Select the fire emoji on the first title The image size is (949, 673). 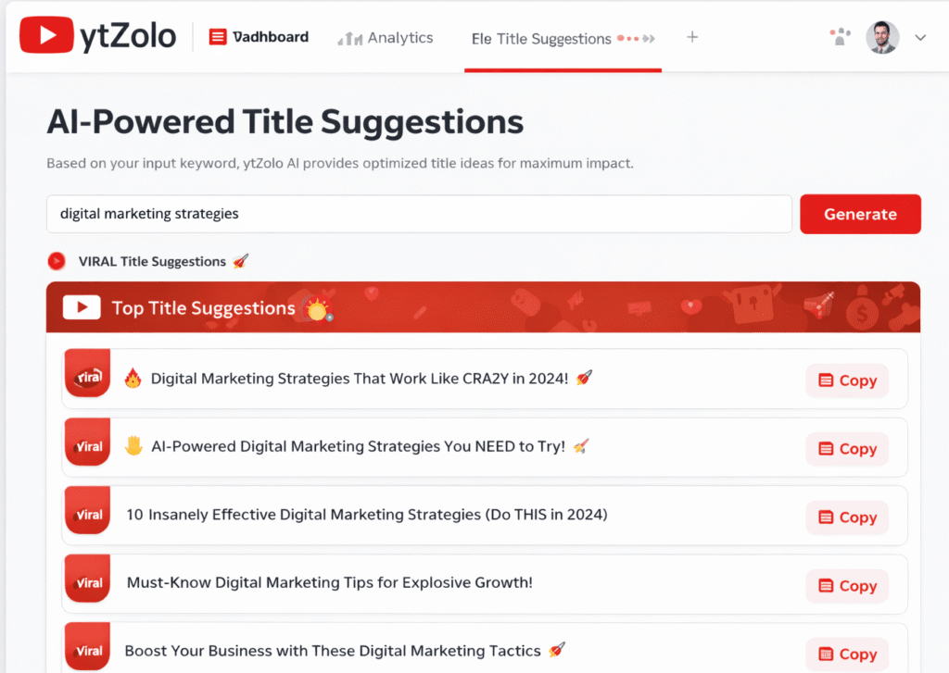(x=133, y=377)
